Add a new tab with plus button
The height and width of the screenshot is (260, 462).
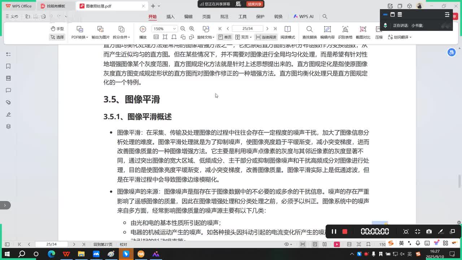153,6
